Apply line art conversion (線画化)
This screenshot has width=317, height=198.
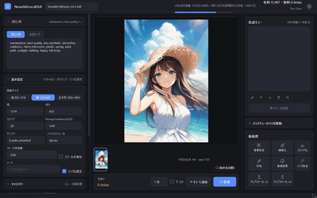pyautogui.click(x=282, y=148)
